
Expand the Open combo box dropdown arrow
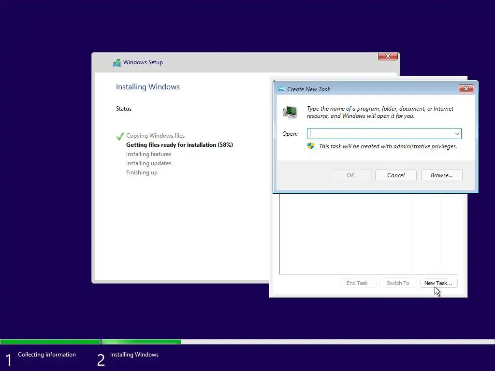[457, 133]
